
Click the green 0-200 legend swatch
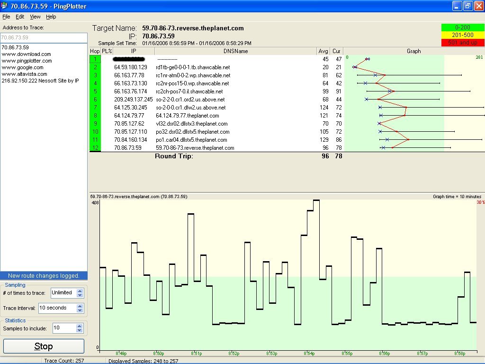[x=462, y=27]
